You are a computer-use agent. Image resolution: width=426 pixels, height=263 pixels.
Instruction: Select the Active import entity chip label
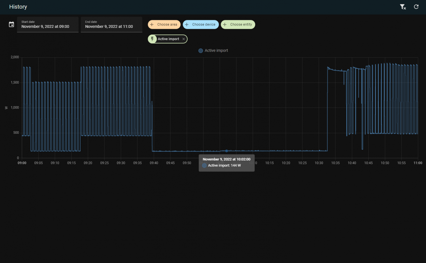click(x=168, y=39)
